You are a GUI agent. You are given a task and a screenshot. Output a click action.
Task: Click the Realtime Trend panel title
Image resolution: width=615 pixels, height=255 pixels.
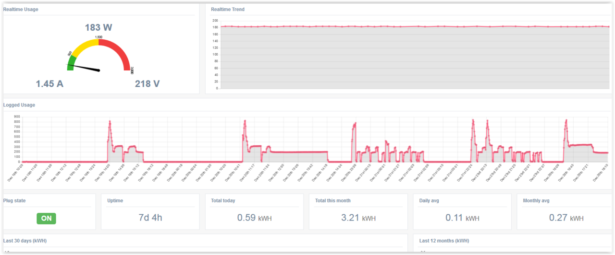[x=227, y=9]
